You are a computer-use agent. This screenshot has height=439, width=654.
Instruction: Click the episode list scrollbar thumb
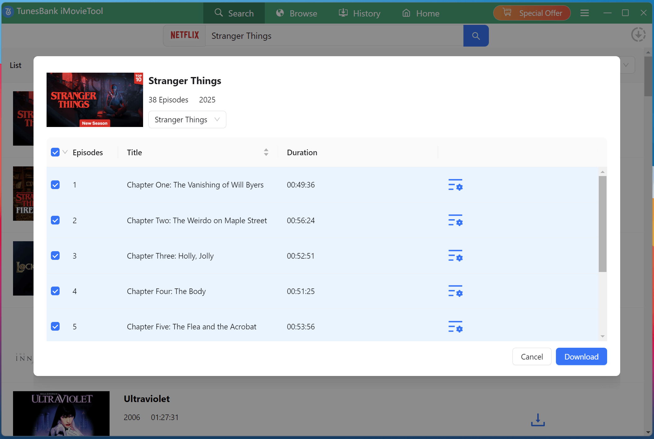pos(602,224)
